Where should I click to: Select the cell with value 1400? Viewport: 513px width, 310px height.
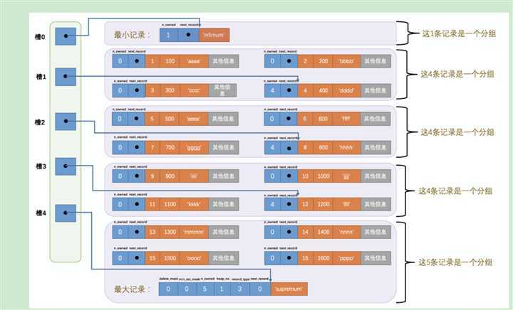323,232
